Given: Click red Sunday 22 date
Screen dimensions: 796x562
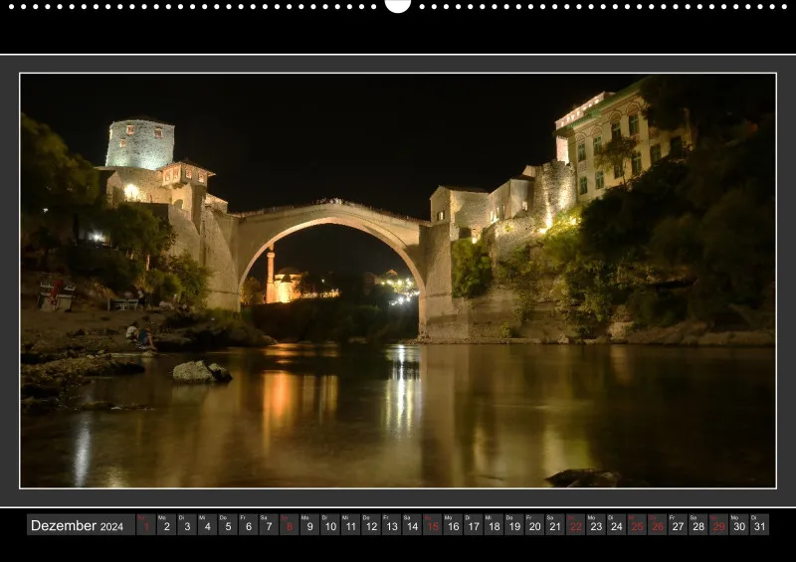Looking at the screenshot, I should tap(576, 525).
